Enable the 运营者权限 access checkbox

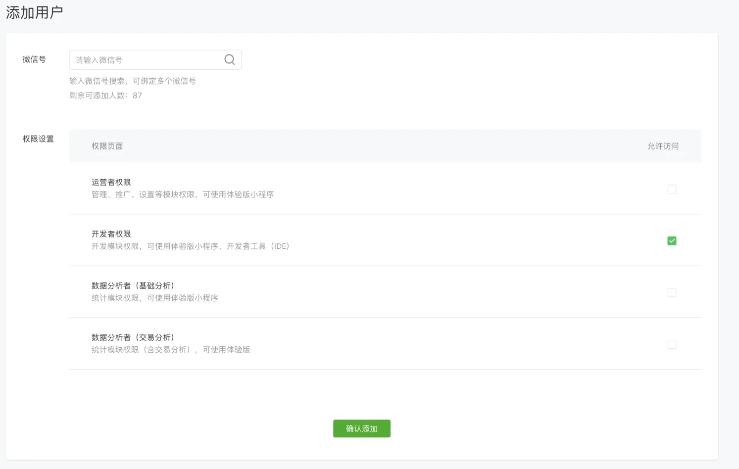click(672, 189)
